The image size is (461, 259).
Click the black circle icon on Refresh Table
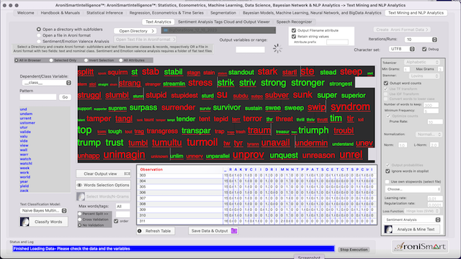pos(140,231)
